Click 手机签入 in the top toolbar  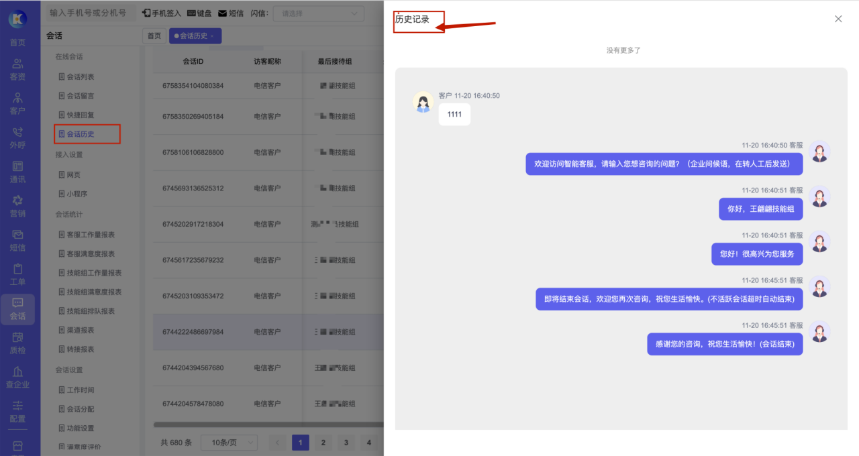pyautogui.click(x=162, y=13)
